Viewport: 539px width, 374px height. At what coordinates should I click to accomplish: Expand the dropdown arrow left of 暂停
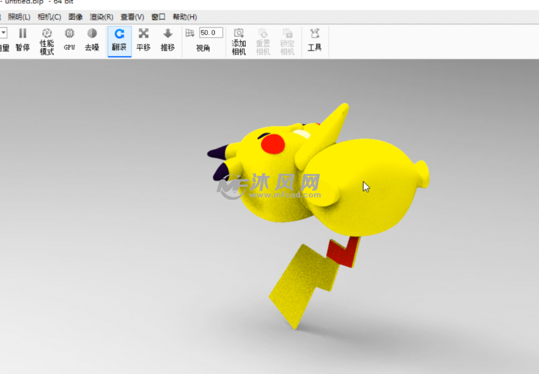(x=3, y=33)
